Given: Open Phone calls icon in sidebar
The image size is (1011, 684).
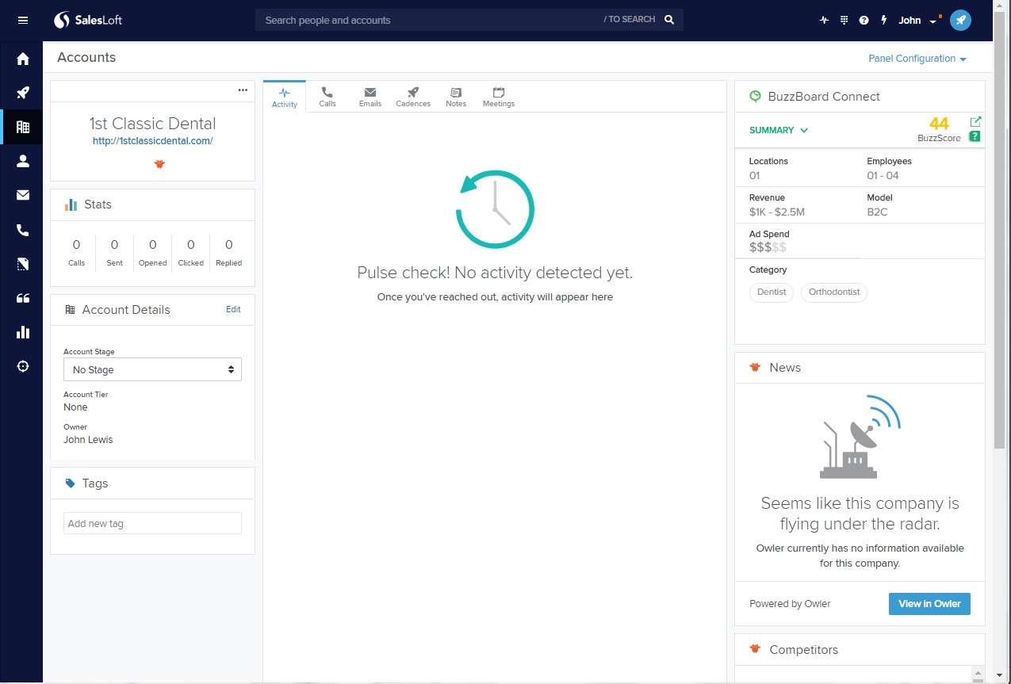Looking at the screenshot, I should point(23,231).
